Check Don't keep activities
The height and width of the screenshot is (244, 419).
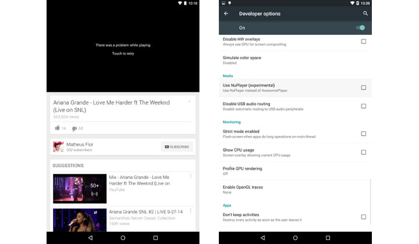click(x=363, y=217)
